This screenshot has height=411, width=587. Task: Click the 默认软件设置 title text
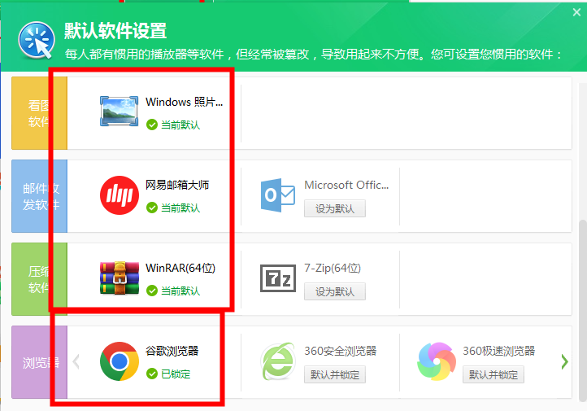click(x=115, y=31)
